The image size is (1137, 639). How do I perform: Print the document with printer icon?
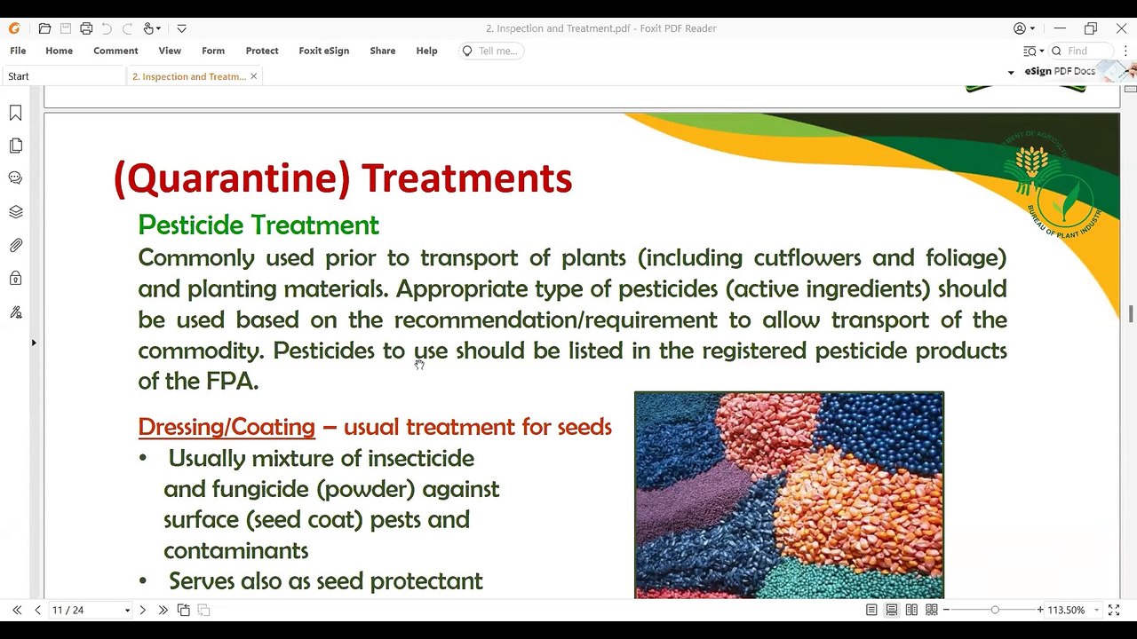tap(86, 28)
